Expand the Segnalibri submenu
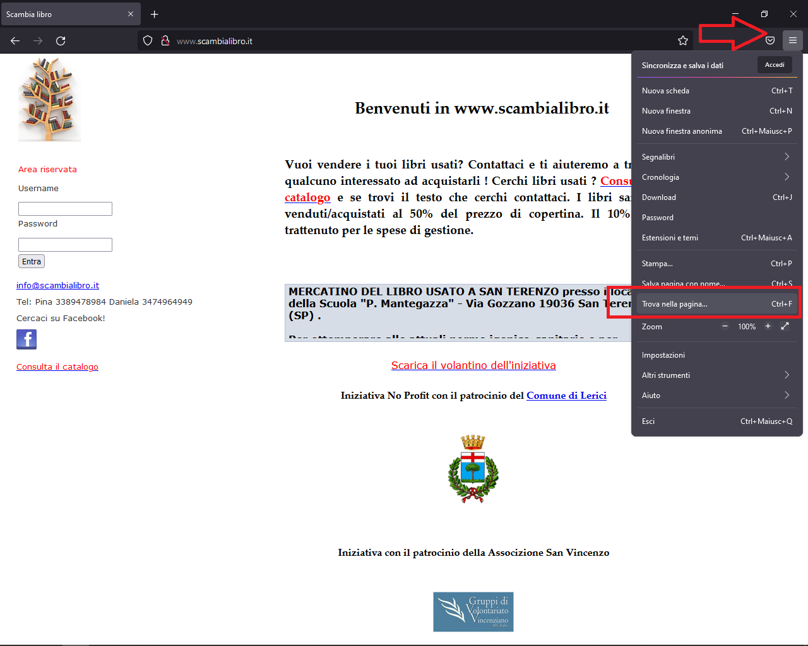This screenshot has width=808, height=646. click(x=717, y=157)
